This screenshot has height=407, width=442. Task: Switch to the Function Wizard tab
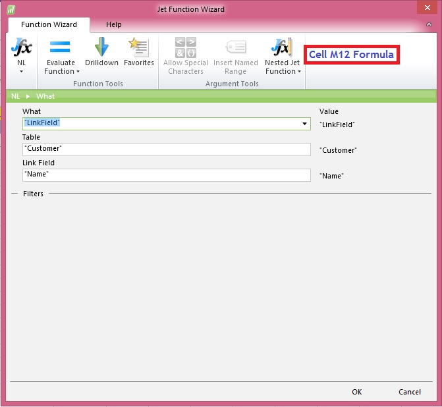pyautogui.click(x=49, y=24)
